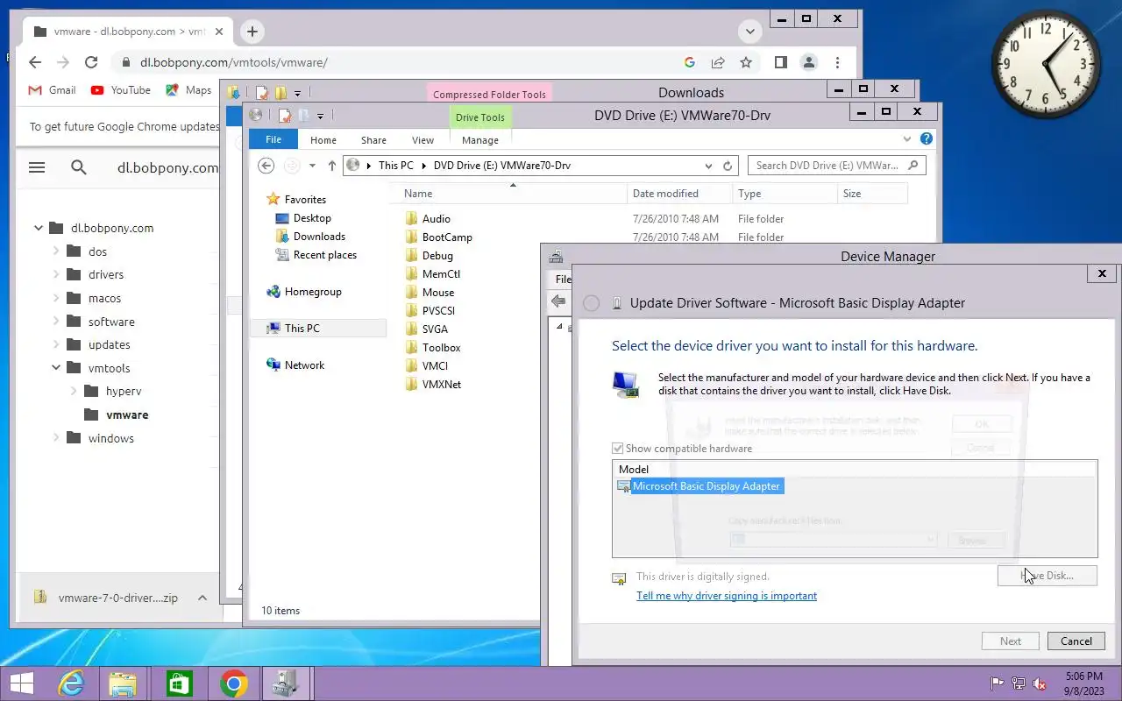Click the Explorer back navigation button
The height and width of the screenshot is (701, 1122).
266,166
